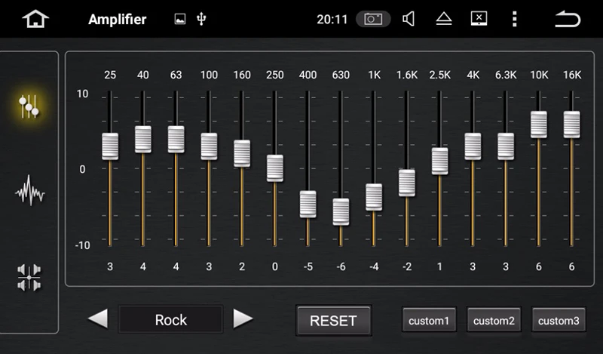This screenshot has width=603, height=354.
Task: Click the 20:11 clock display
Action: coord(332,20)
